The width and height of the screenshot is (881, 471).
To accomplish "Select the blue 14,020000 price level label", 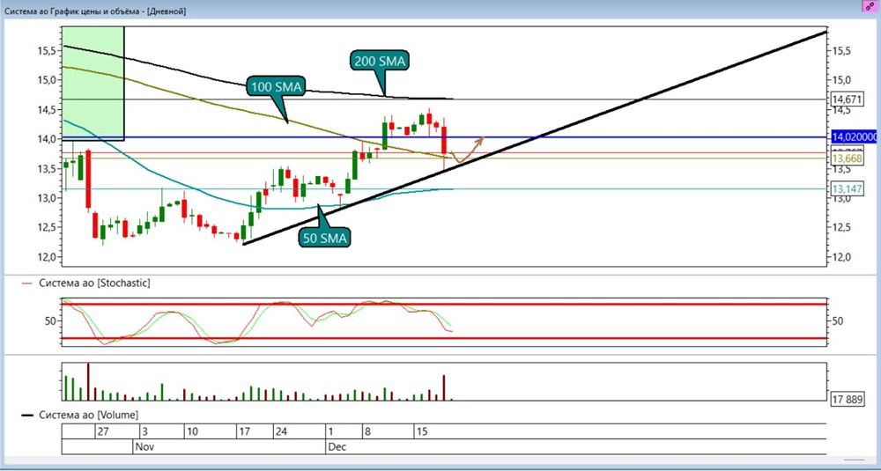I will click(x=854, y=137).
